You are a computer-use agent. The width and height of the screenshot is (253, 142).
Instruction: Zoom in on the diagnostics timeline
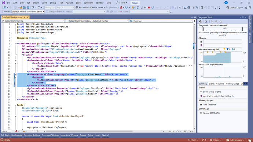(x=212, y=22)
